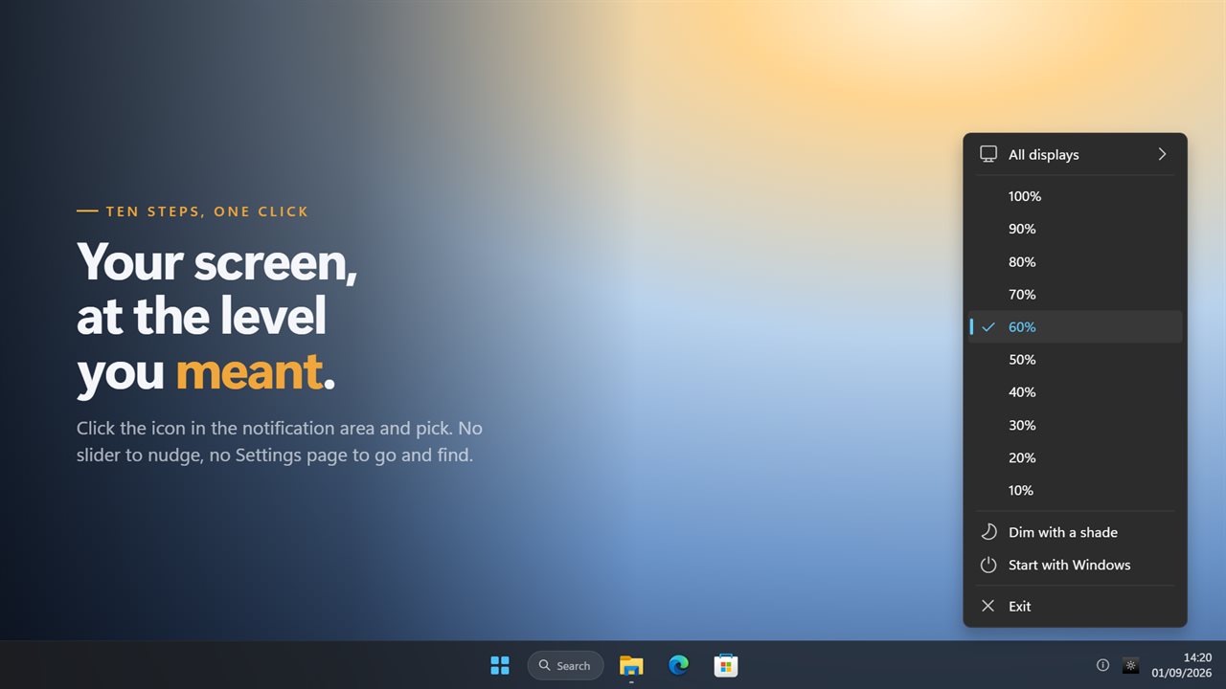Open File Explorer from the taskbar
The height and width of the screenshot is (689, 1226).
tap(631, 665)
